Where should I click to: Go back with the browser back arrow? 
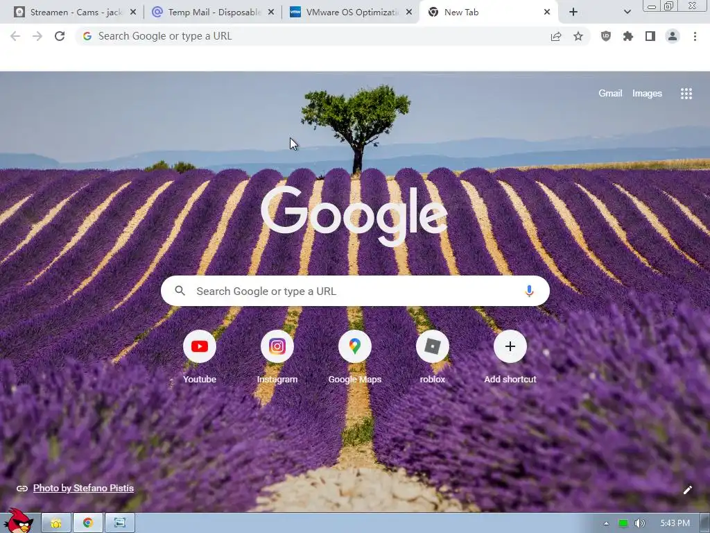[x=15, y=36]
